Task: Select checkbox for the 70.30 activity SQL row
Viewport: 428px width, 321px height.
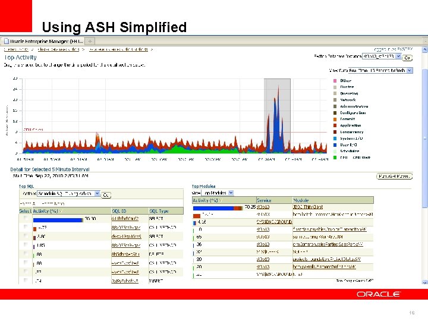Action: point(26,218)
